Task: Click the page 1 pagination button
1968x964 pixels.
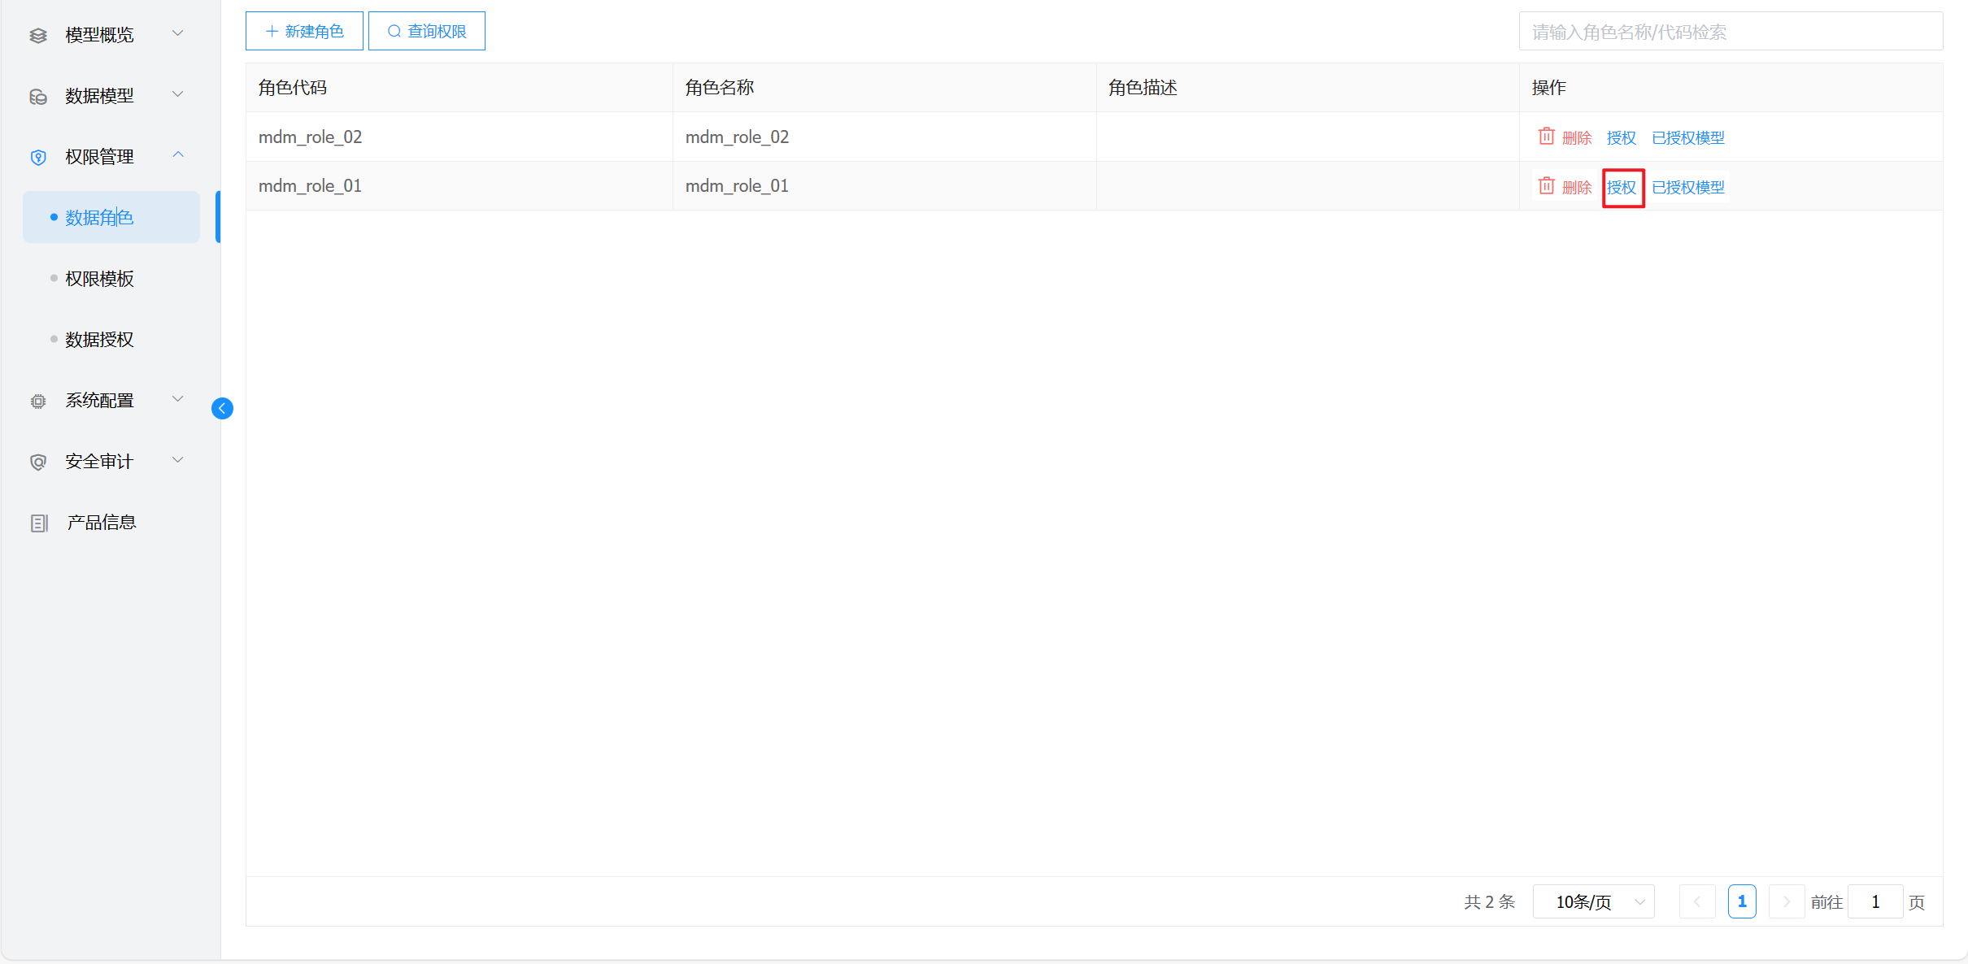Action: (1741, 901)
